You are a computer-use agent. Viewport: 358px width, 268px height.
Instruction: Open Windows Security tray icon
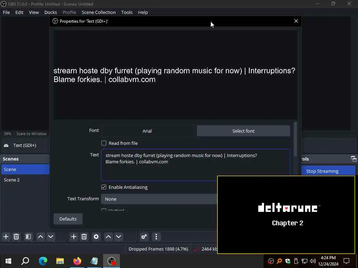(288, 261)
